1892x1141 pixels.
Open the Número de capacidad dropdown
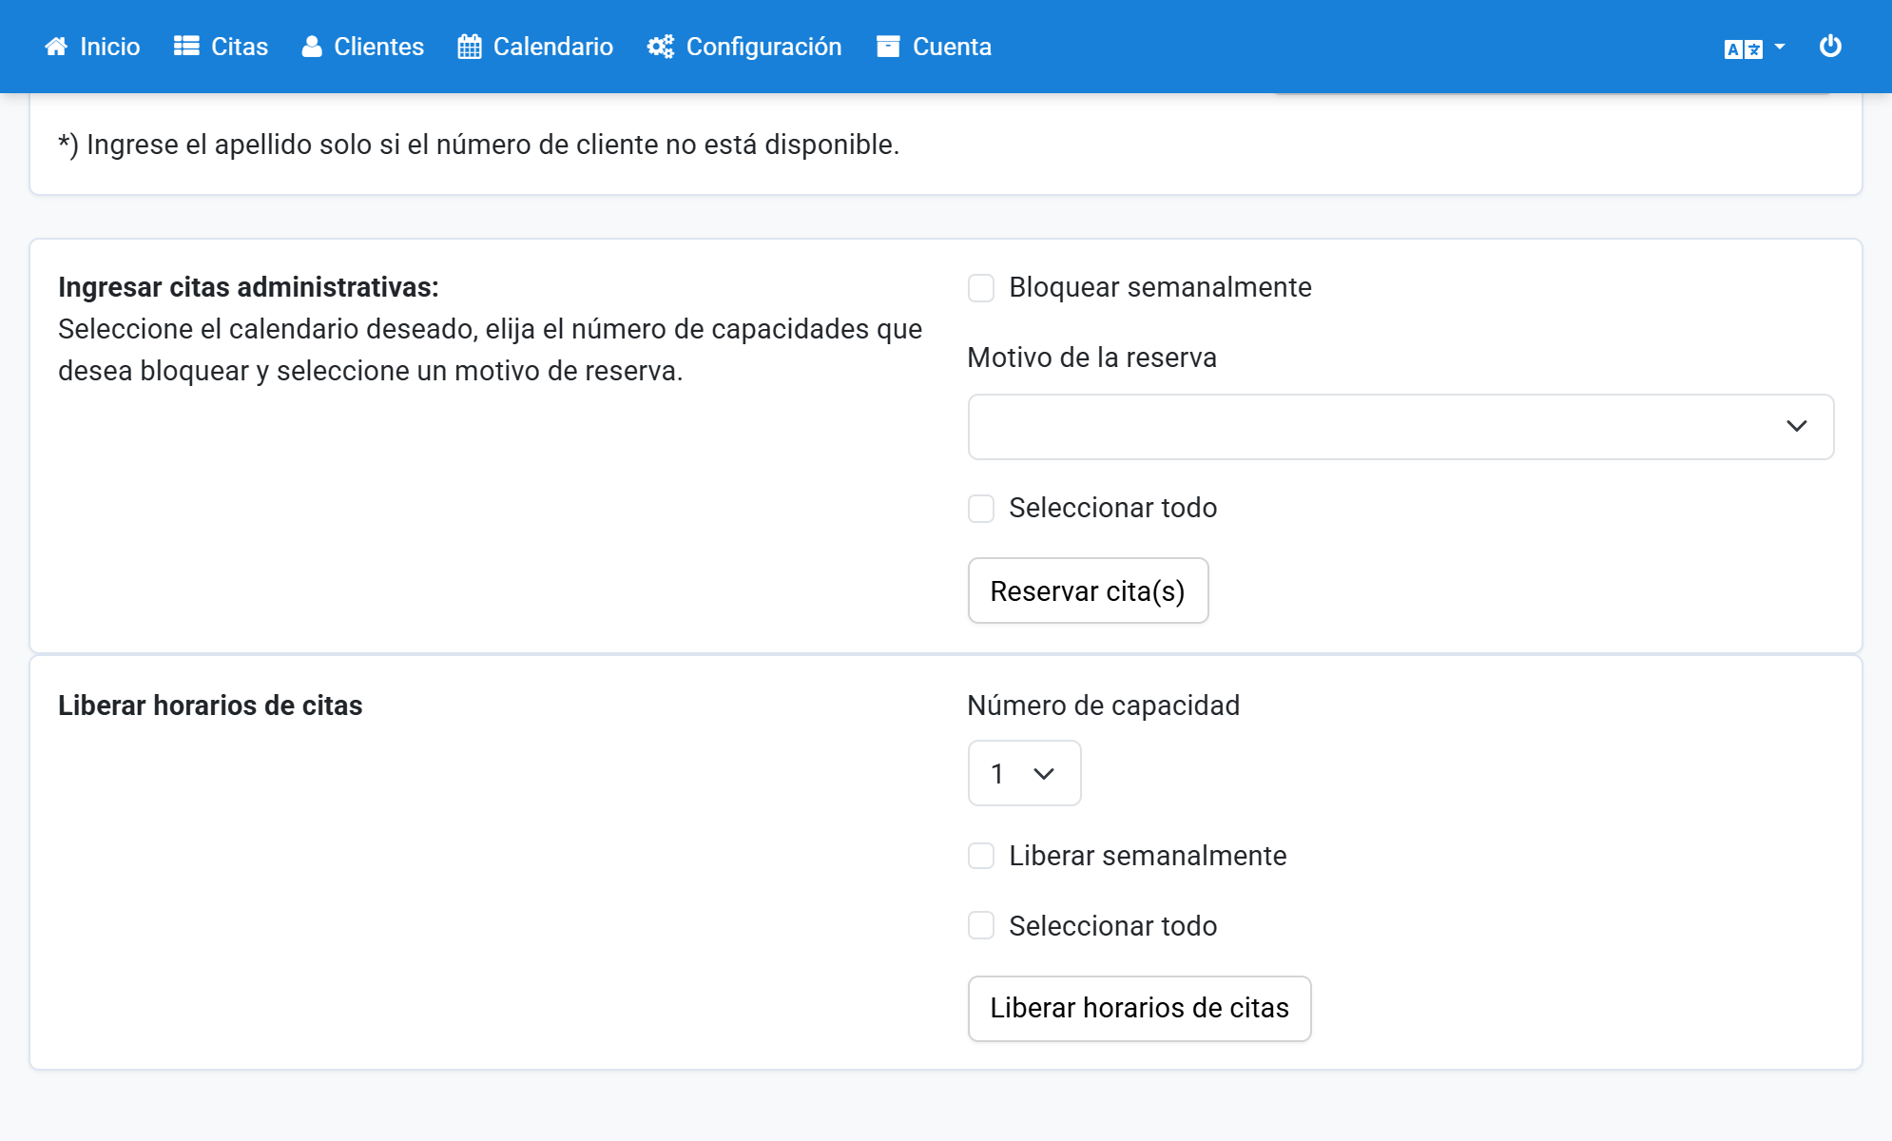click(x=1024, y=773)
